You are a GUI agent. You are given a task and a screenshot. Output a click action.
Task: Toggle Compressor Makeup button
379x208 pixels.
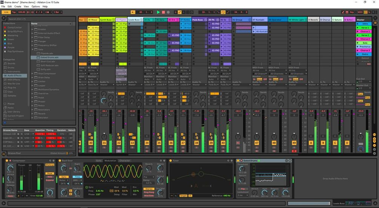[50, 165]
